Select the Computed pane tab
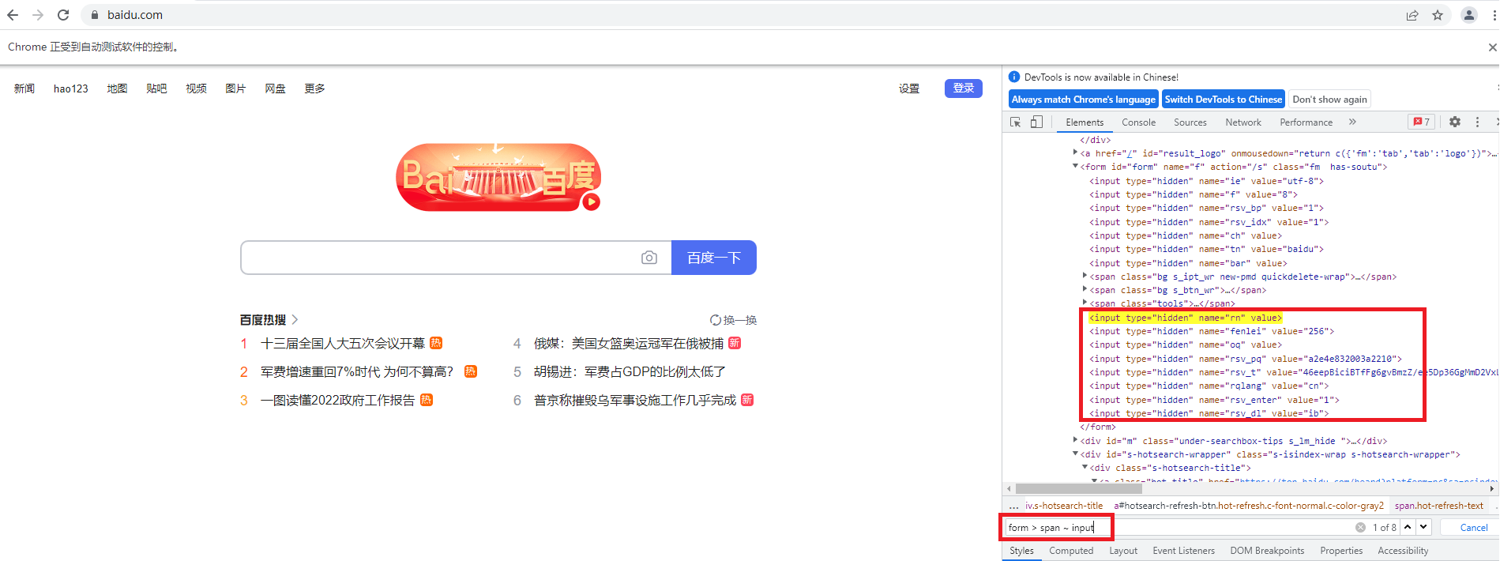Image resolution: width=1500 pixels, height=561 pixels. (x=1071, y=551)
